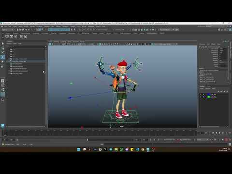This screenshot has height=174, width=232.
Task: Expand the selected rig node in Outliner
Action: (x=9, y=61)
